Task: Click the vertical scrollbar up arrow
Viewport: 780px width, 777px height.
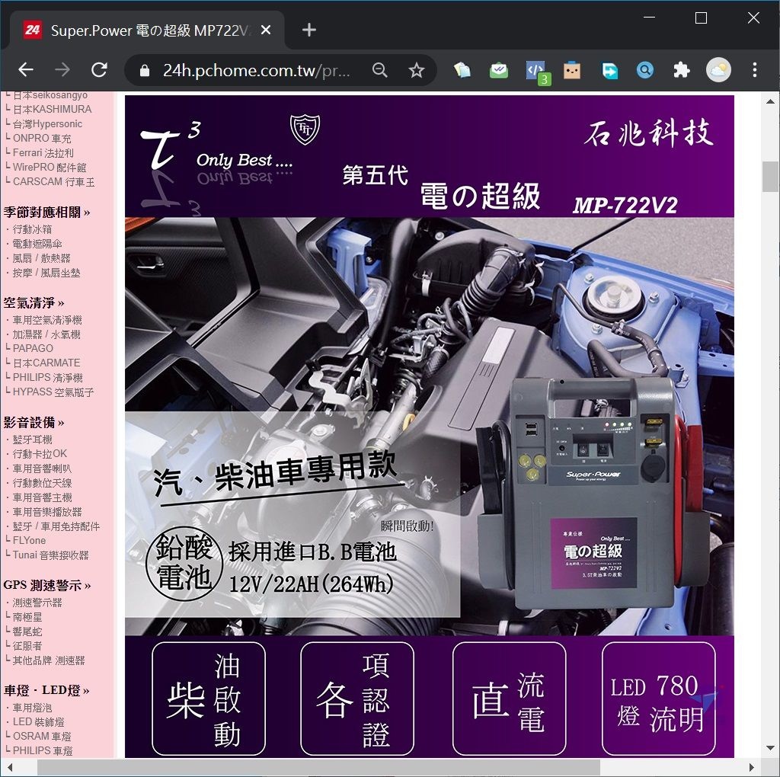Action: (x=771, y=101)
